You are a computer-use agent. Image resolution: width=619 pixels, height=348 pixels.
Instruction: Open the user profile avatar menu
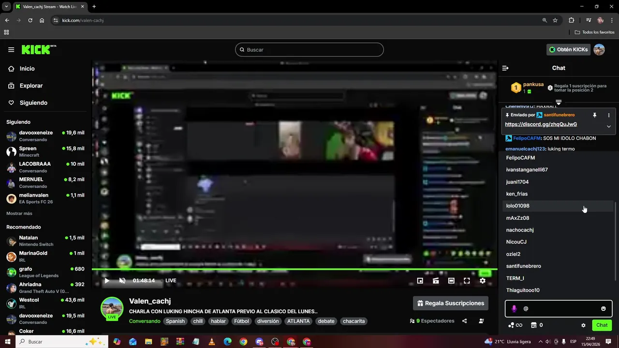(599, 50)
